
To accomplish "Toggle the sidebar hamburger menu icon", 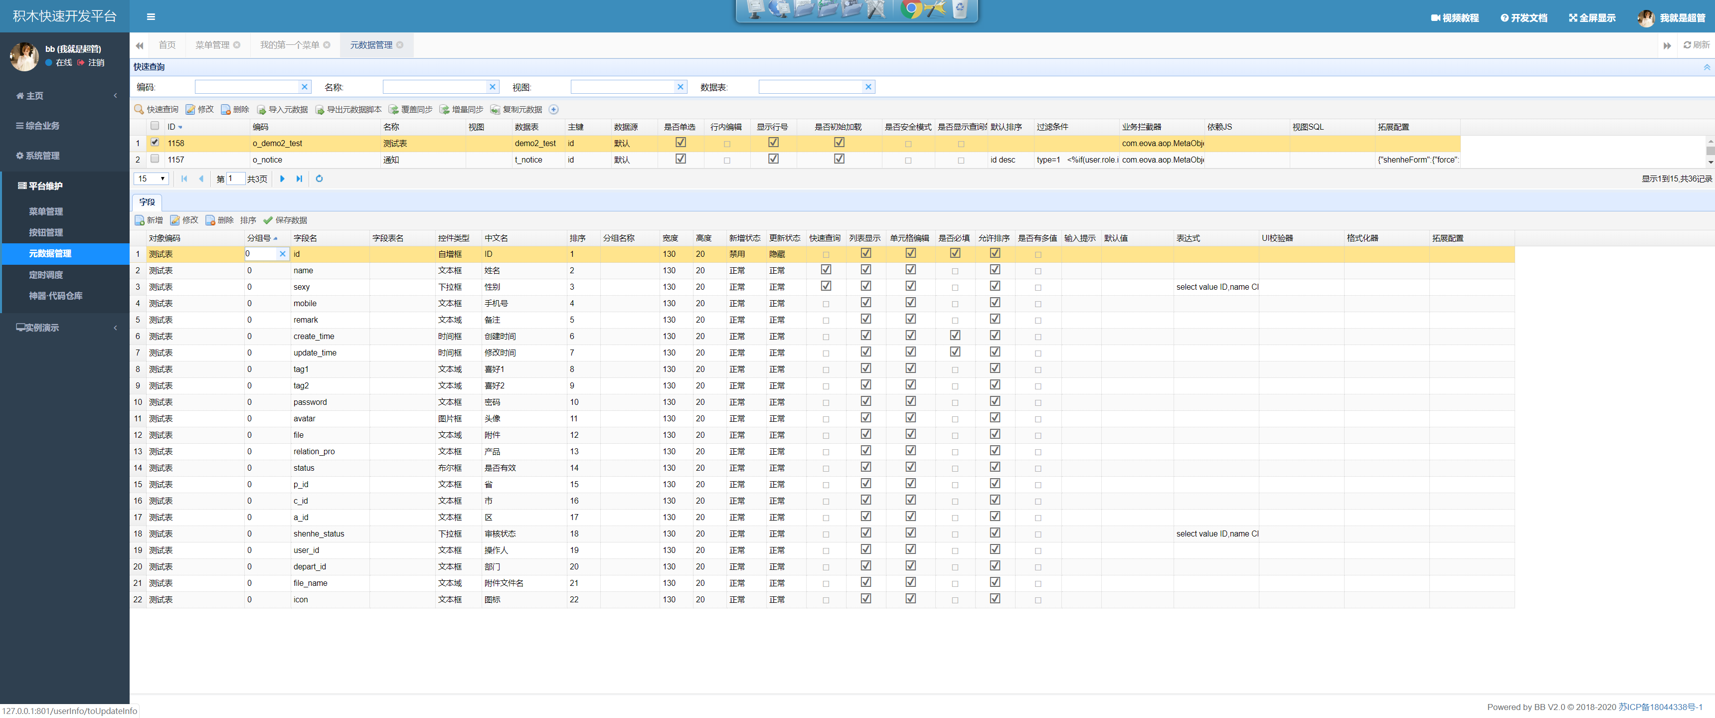I will click(x=151, y=16).
